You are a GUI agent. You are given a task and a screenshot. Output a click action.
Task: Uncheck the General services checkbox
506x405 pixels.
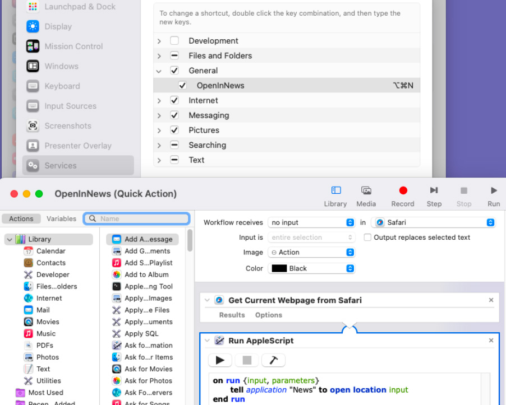coord(174,70)
